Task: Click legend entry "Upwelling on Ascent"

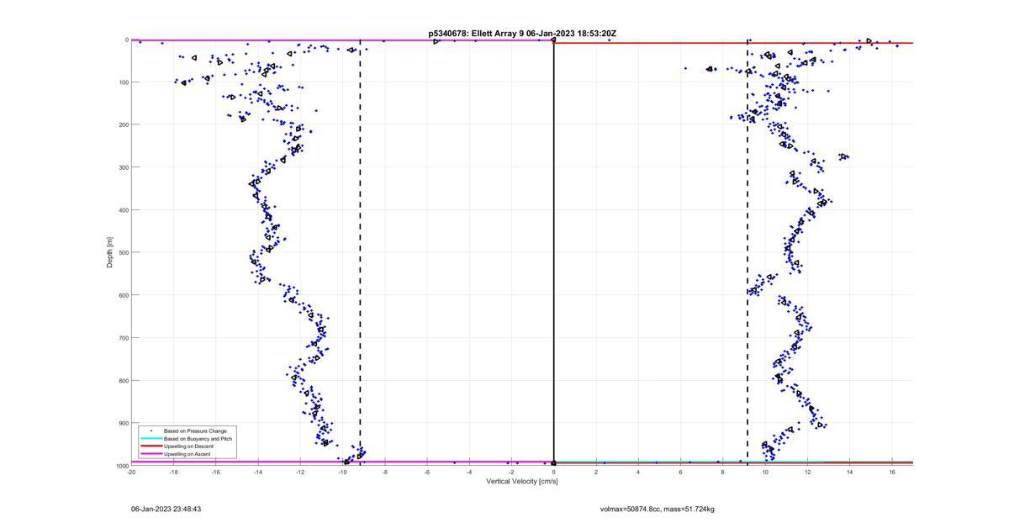Action: click(x=188, y=454)
